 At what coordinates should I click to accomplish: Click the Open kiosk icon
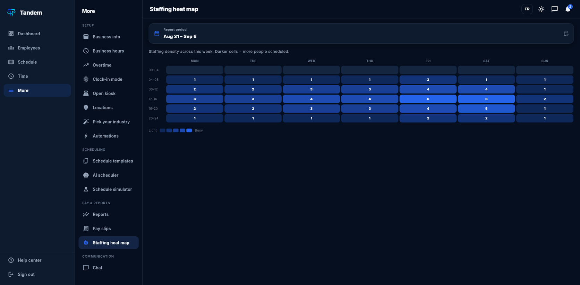86,93
